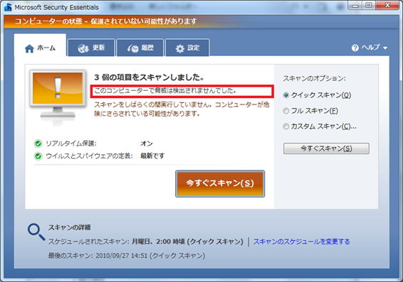
Task: Click the コンピューターの状態 status banner
Action: click(106, 21)
